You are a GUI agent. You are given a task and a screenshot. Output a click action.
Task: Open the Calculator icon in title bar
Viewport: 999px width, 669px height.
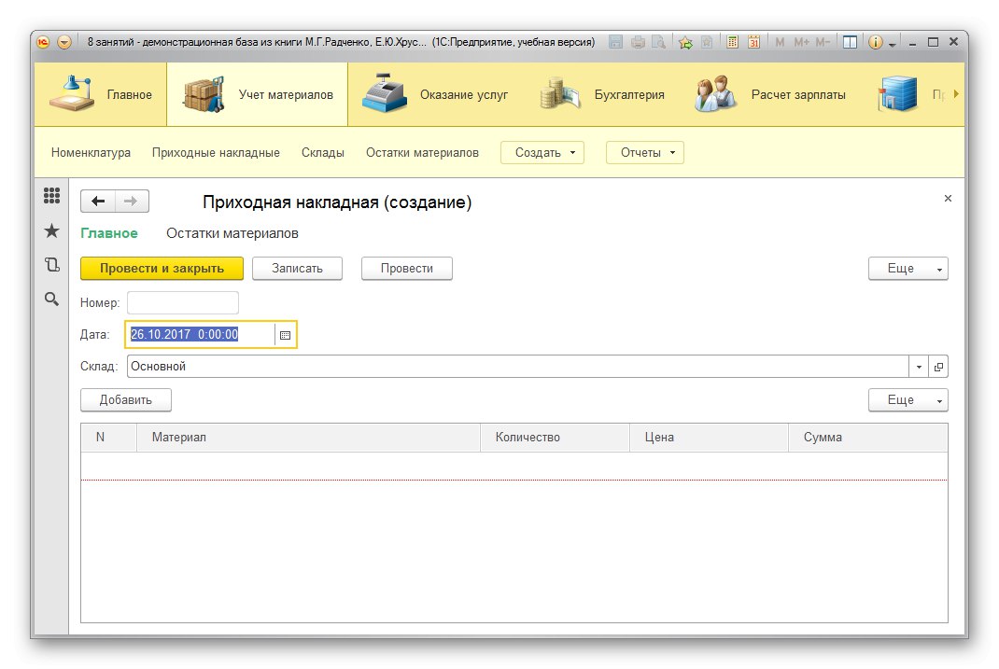coord(733,42)
